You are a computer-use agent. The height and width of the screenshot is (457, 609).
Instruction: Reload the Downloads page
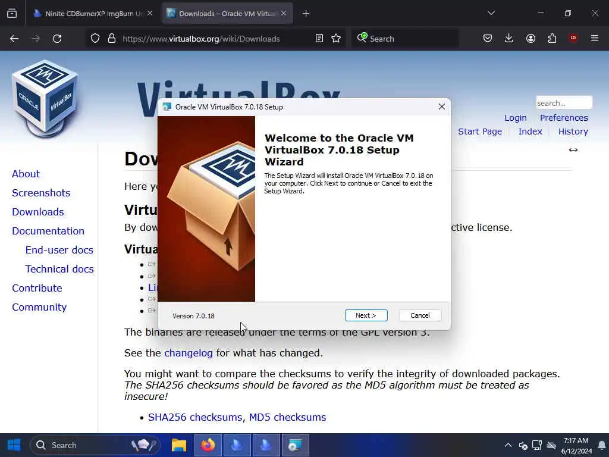[57, 39]
